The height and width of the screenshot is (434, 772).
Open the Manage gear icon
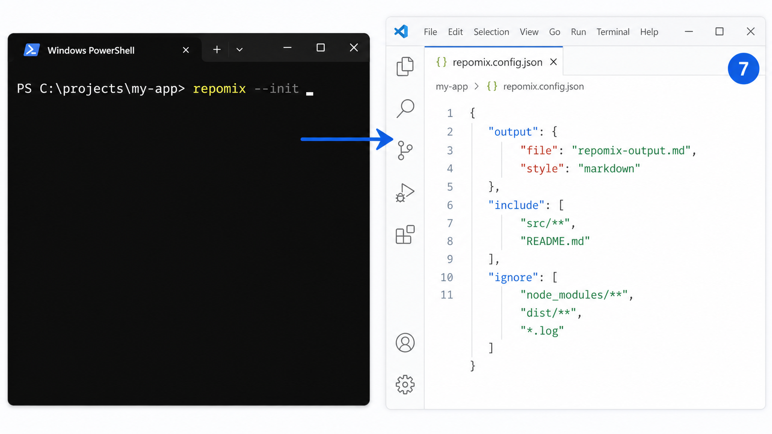click(x=405, y=384)
